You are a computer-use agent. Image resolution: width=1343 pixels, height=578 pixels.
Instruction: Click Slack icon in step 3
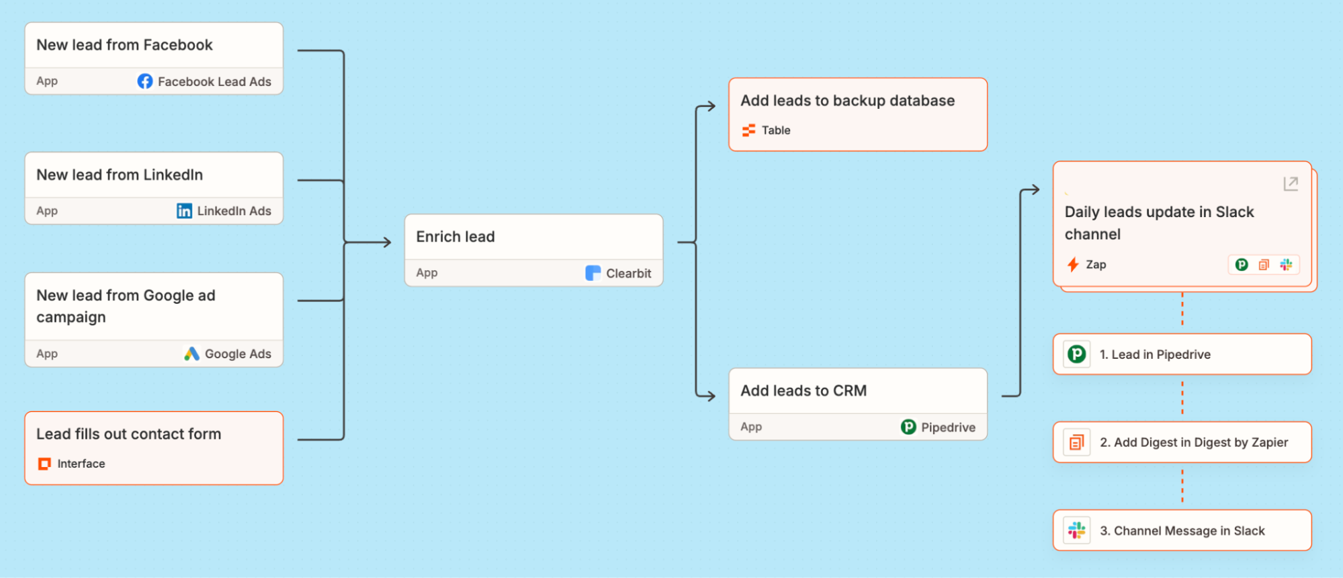pos(1077,530)
